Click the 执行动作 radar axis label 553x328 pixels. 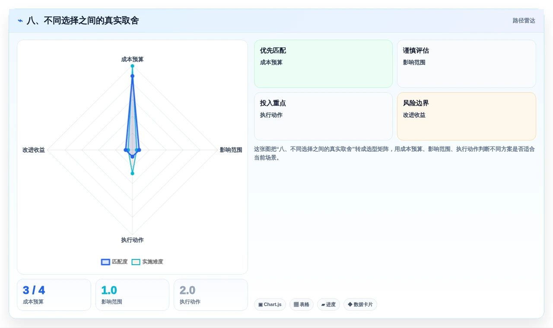tap(132, 240)
